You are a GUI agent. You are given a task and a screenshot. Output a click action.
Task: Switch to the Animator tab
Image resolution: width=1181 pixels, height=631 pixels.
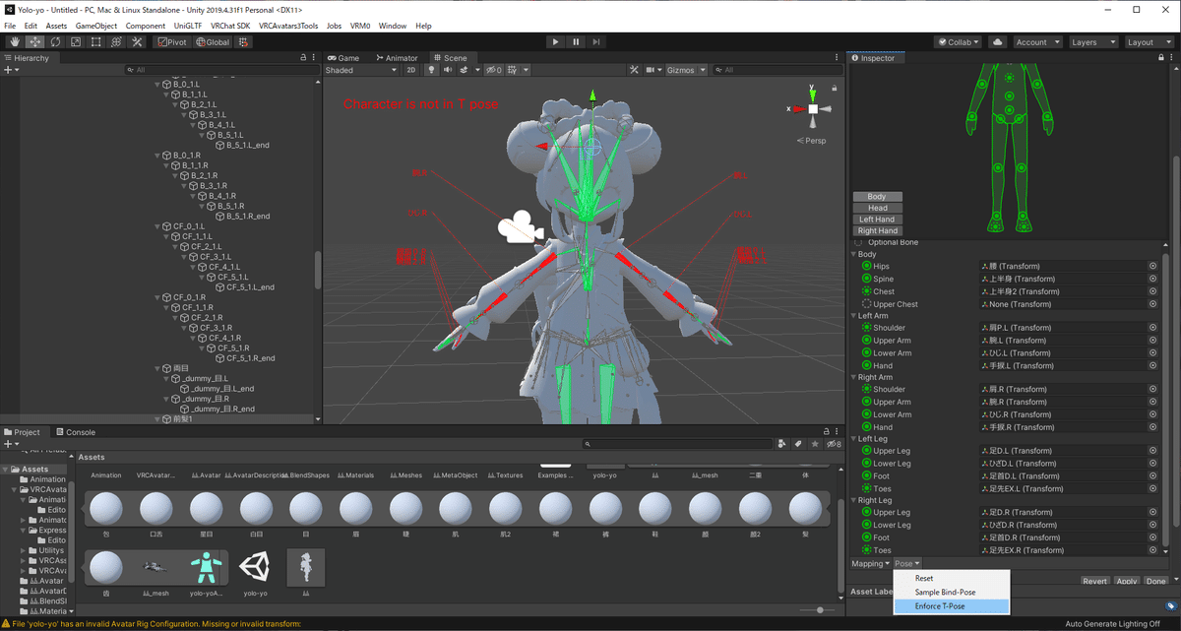tap(396, 58)
